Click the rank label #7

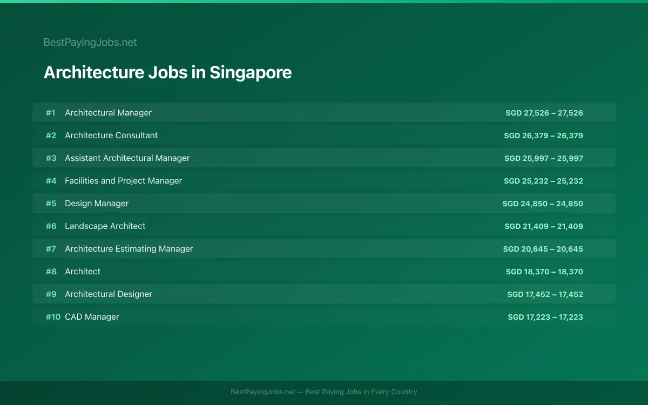click(x=51, y=248)
